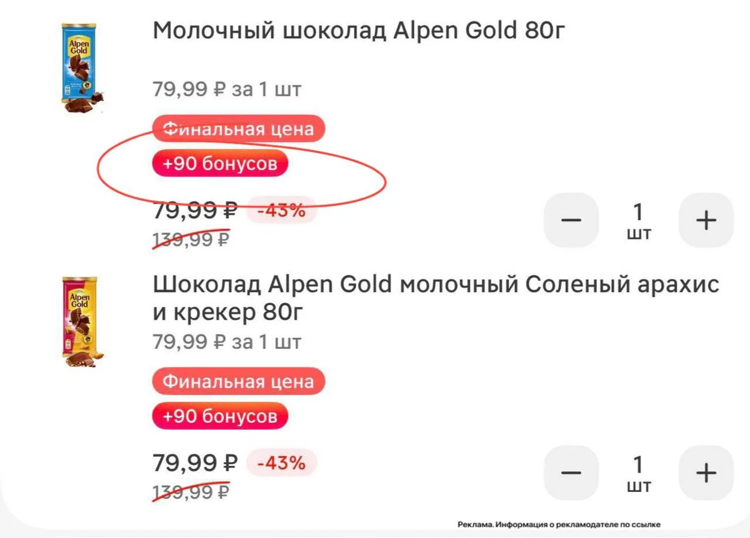The image size is (750, 538).
Task: Open the blue Alpen Gold product image
Action: point(82,68)
